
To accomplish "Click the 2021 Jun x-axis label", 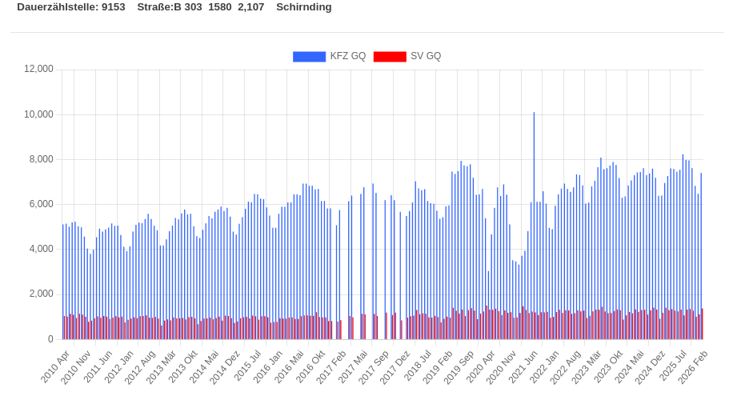I will 523,366.
